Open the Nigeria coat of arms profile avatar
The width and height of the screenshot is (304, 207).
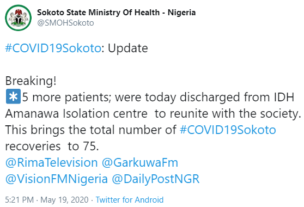pyautogui.click(x=18, y=18)
